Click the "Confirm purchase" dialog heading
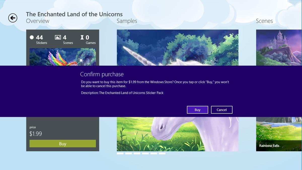 [102, 74]
